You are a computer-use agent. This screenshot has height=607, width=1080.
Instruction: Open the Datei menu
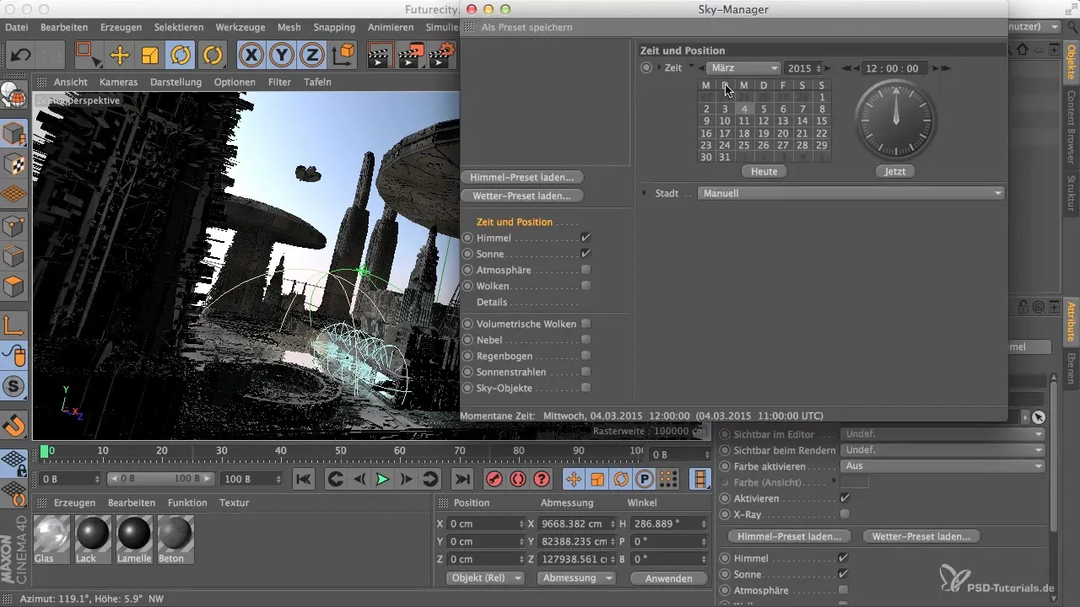point(16,27)
